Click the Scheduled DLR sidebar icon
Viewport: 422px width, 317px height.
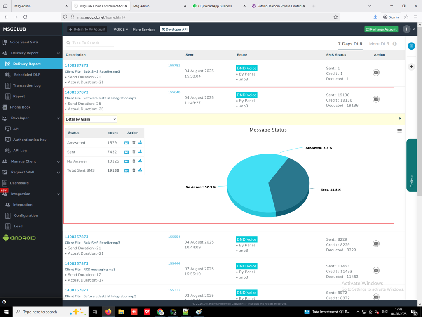[8, 75]
